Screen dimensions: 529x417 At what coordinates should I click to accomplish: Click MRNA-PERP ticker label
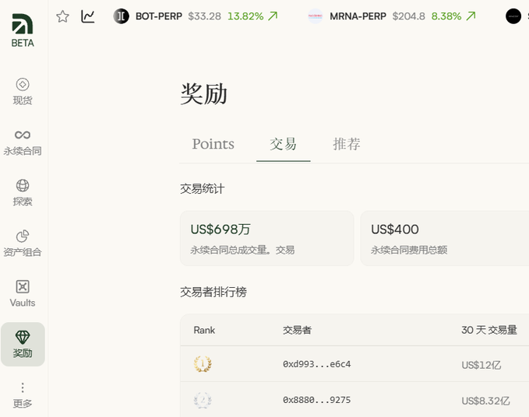click(358, 16)
